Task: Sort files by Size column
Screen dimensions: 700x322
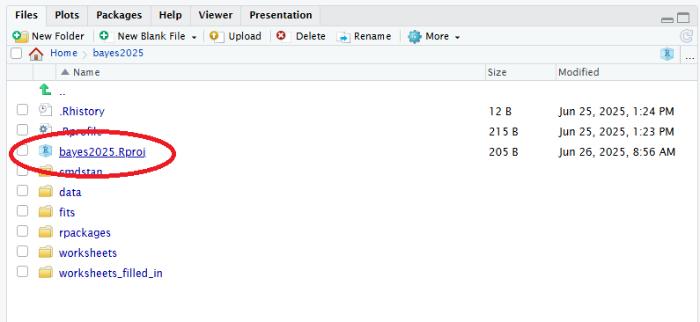Action: tap(520, 72)
